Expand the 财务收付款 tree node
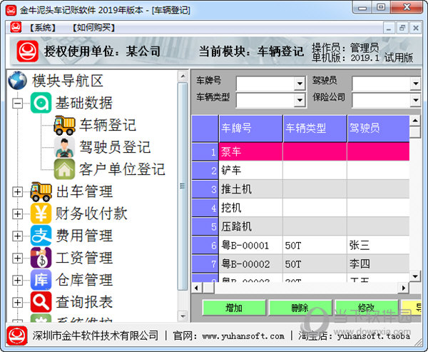Screen dimensions: 428x352 17,214
